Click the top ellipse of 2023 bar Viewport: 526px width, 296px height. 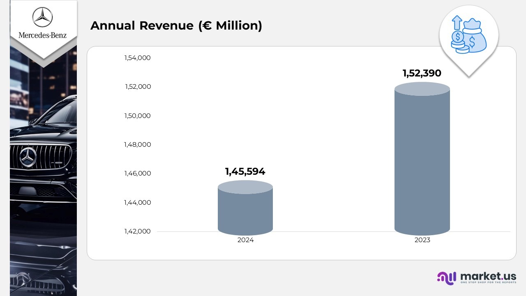pos(422,89)
